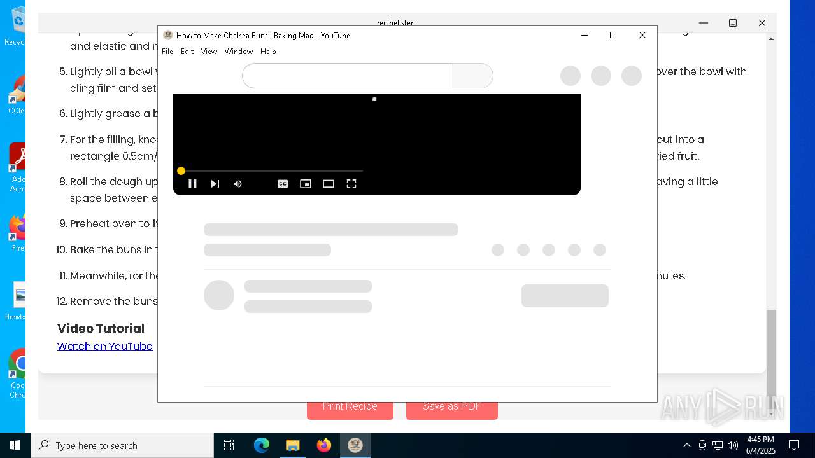The width and height of the screenshot is (815, 458).
Task: Select the Video Tutorial heading text
Action: click(101, 328)
